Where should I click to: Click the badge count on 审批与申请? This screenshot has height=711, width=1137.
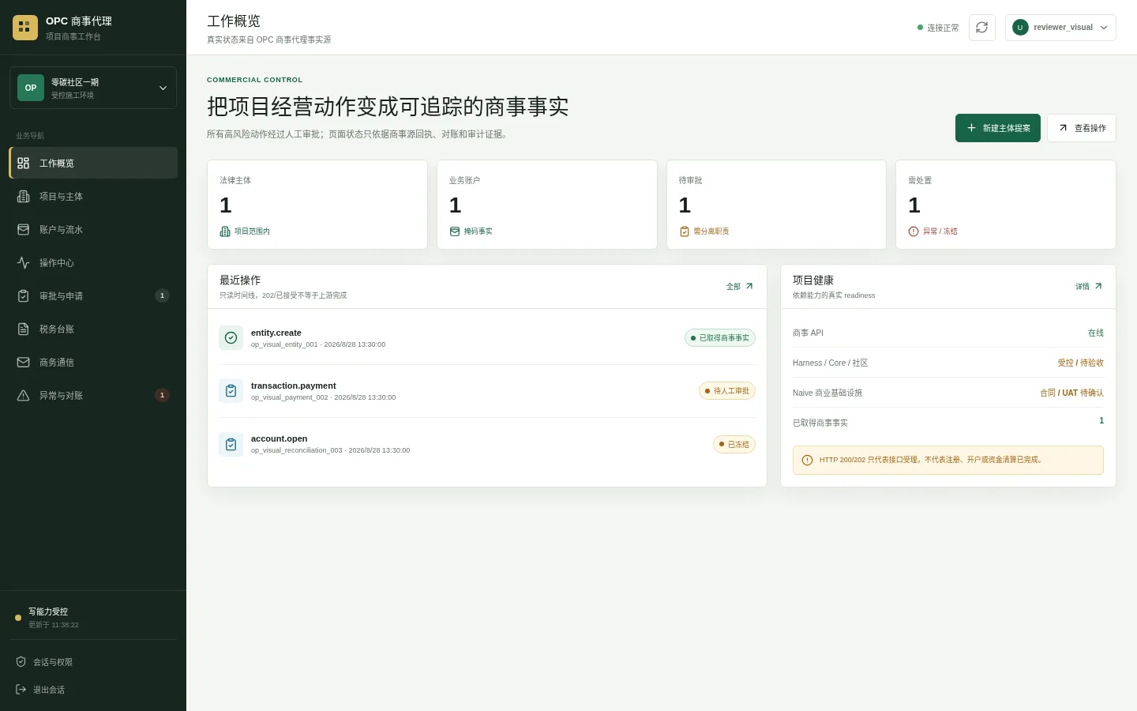point(163,295)
